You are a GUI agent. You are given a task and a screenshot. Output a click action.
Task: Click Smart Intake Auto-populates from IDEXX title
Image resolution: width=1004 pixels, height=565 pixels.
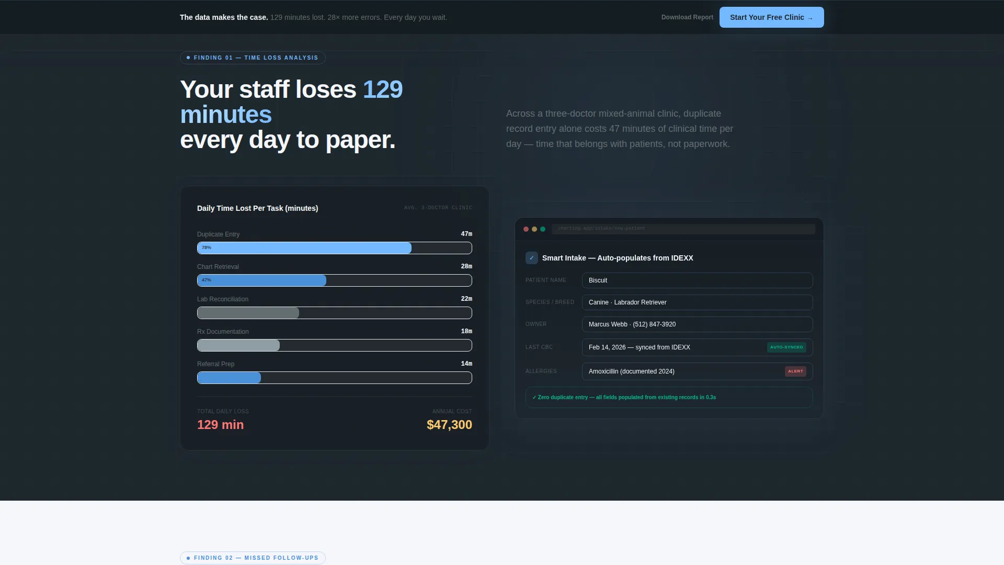tap(618, 258)
